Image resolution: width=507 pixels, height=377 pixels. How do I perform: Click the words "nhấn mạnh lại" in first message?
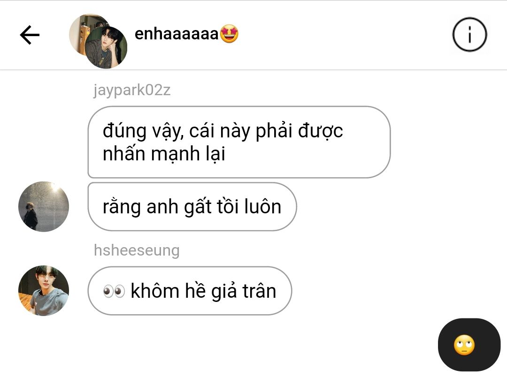164,154
